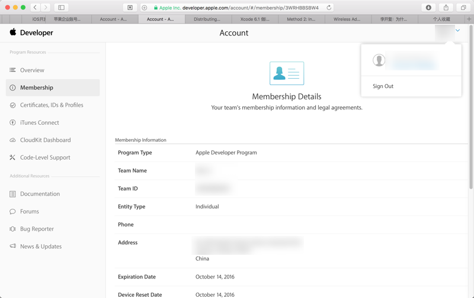Click the Bug Reporter bug icon

tap(12, 229)
